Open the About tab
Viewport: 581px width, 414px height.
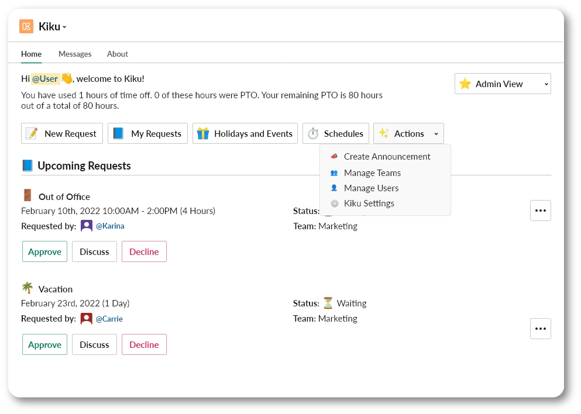click(118, 54)
